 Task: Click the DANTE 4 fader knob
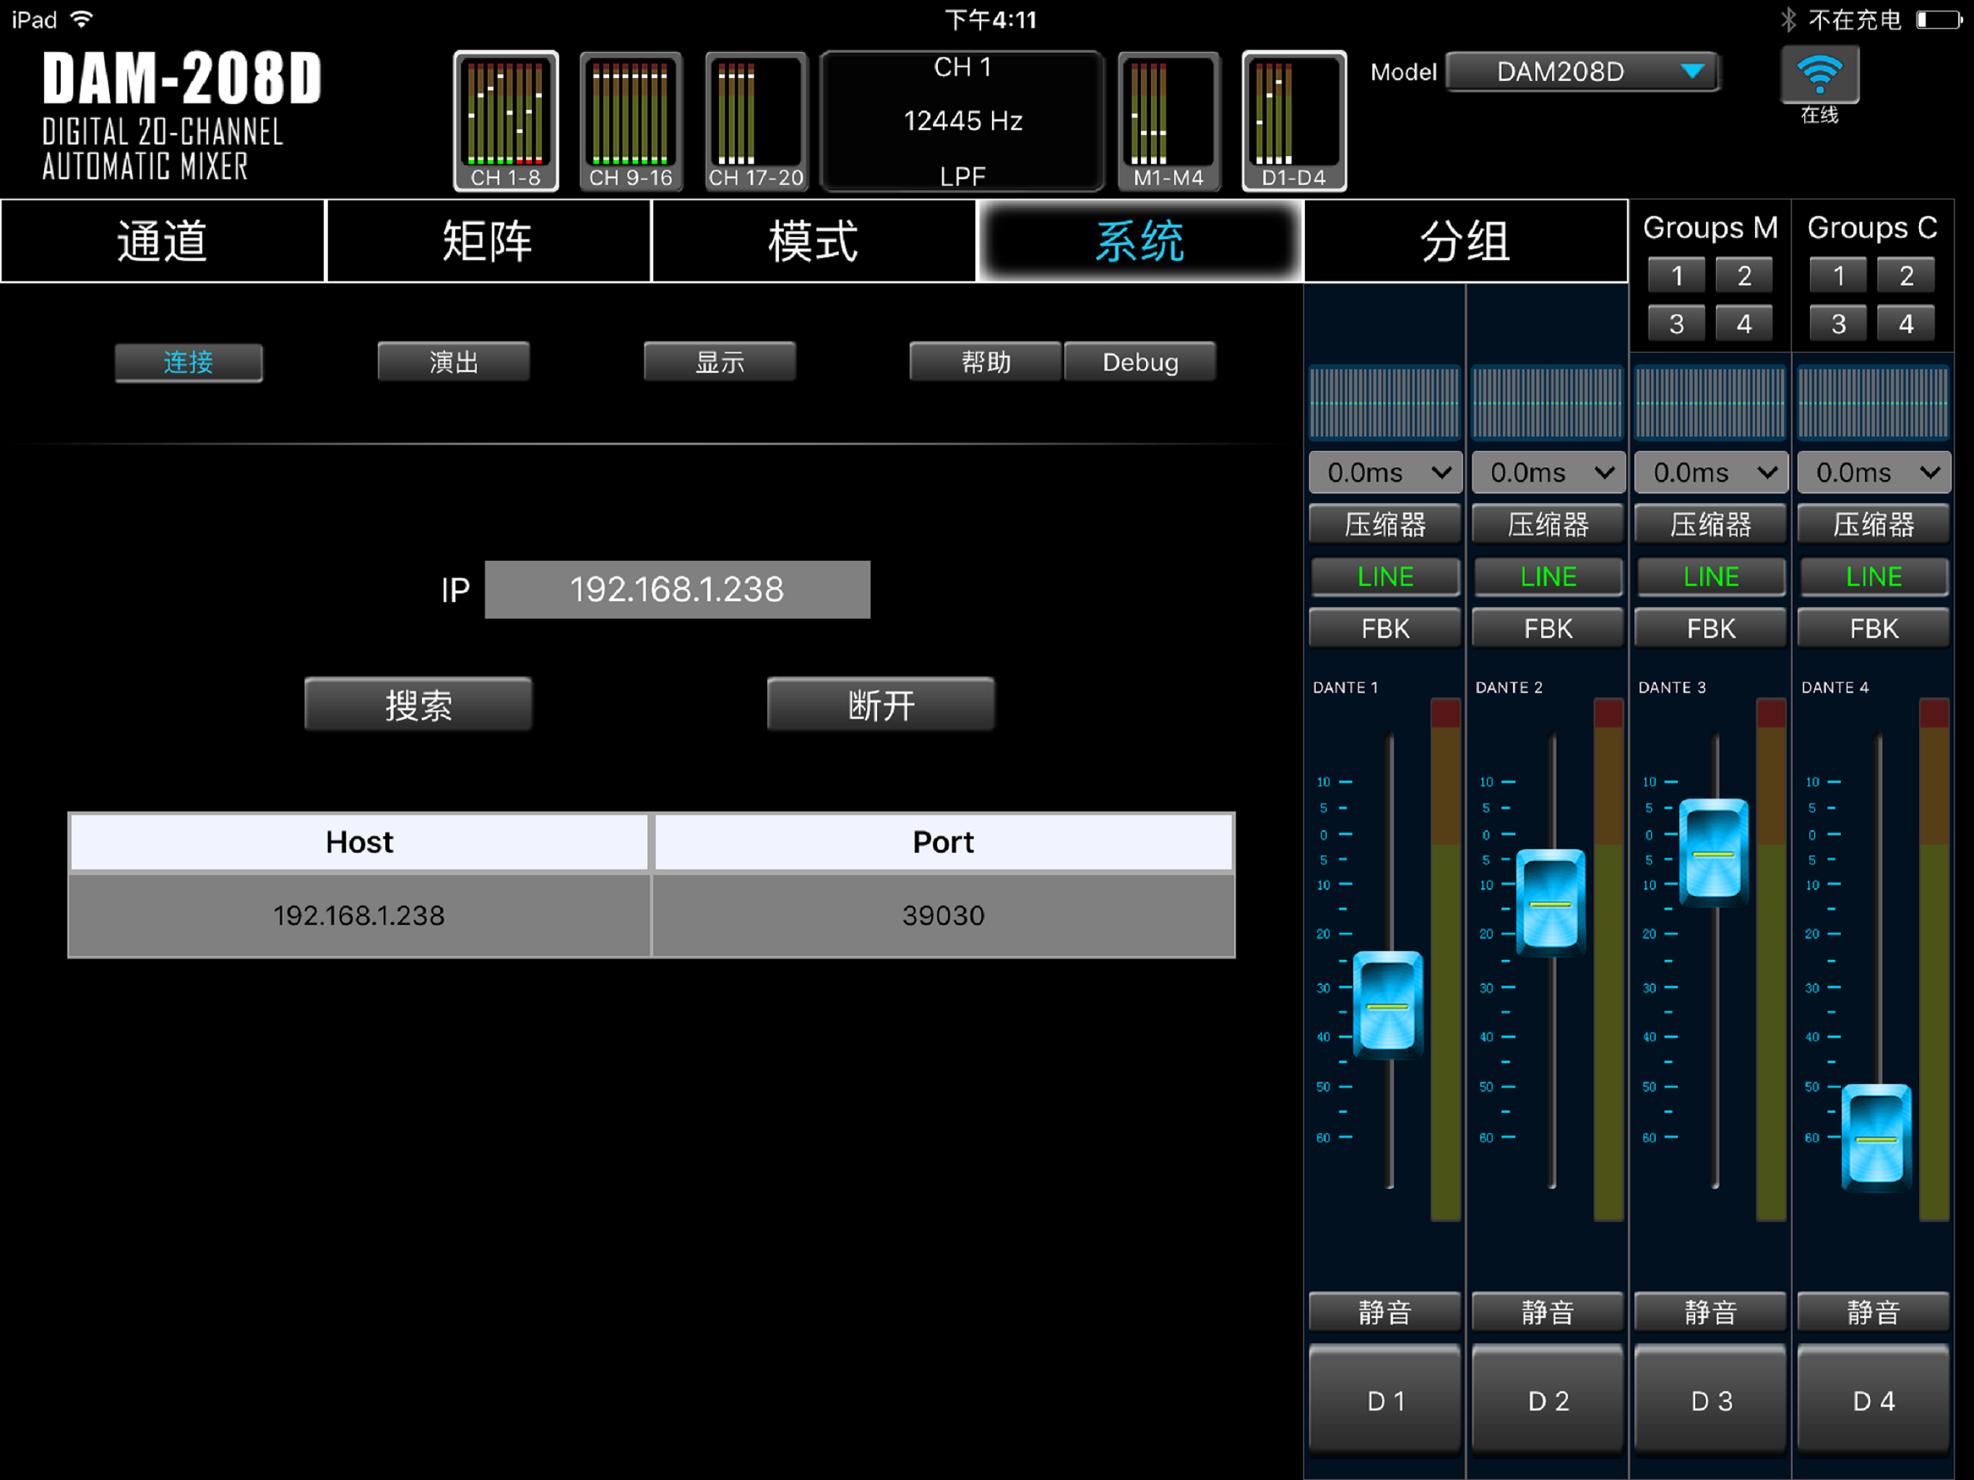tap(1876, 1139)
